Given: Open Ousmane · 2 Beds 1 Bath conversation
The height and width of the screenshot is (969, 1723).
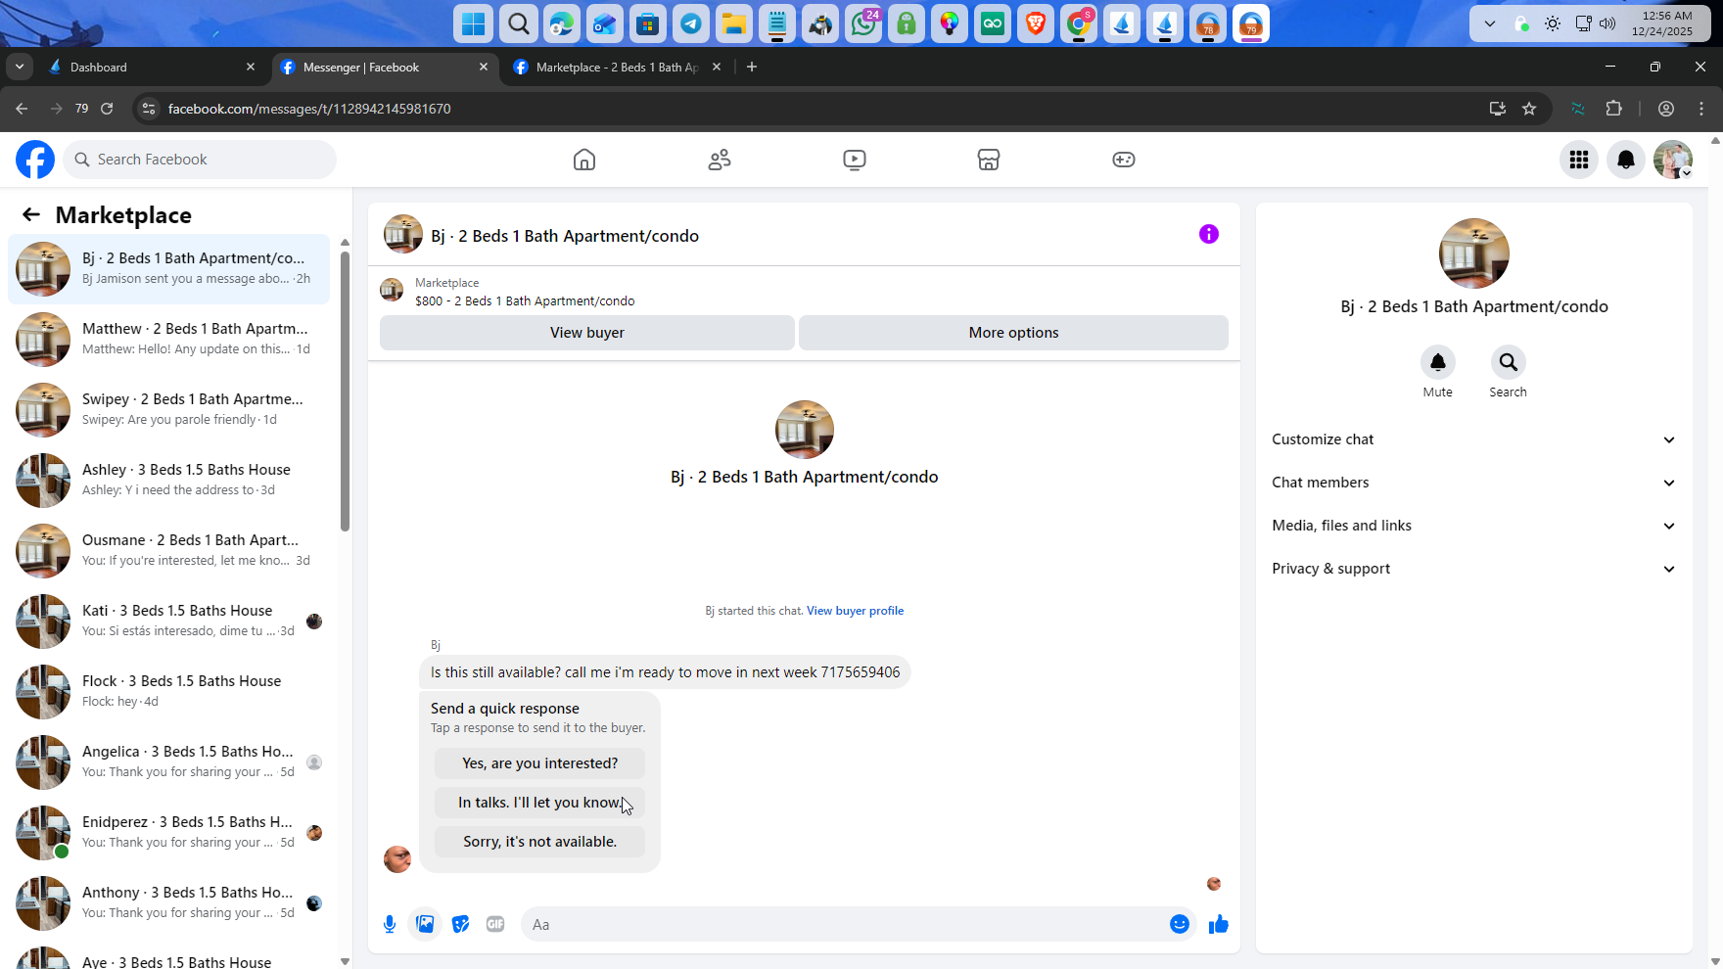Looking at the screenshot, I should (x=168, y=550).
